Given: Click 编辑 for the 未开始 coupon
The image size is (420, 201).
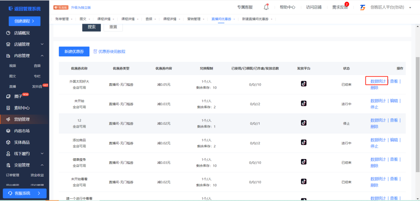Looking at the screenshot, I should [x=394, y=101].
